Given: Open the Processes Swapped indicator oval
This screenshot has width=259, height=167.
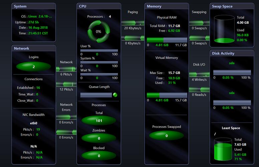Looking at the screenshot, I should click(x=167, y=136).
